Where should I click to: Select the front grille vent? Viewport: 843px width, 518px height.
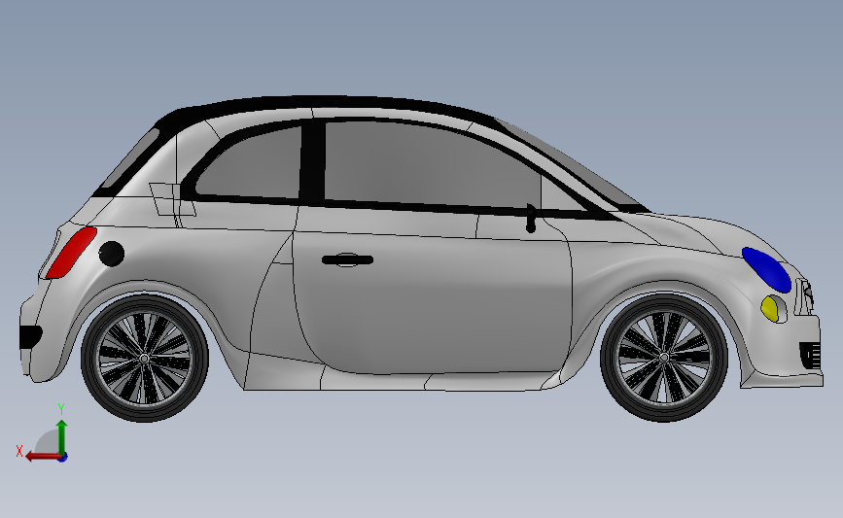click(811, 355)
